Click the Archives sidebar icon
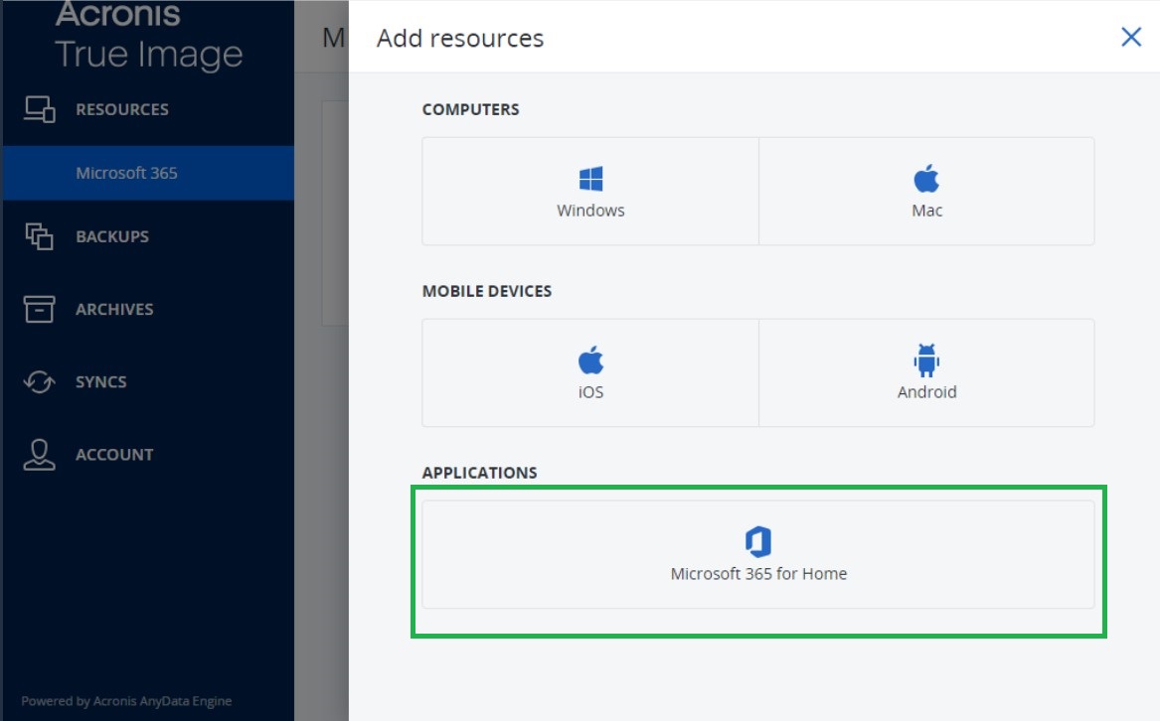This screenshot has width=1160, height=721. pos(40,309)
